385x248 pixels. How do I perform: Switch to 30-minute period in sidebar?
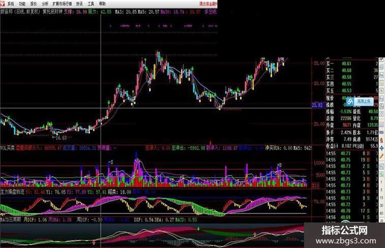[x=381, y=205]
